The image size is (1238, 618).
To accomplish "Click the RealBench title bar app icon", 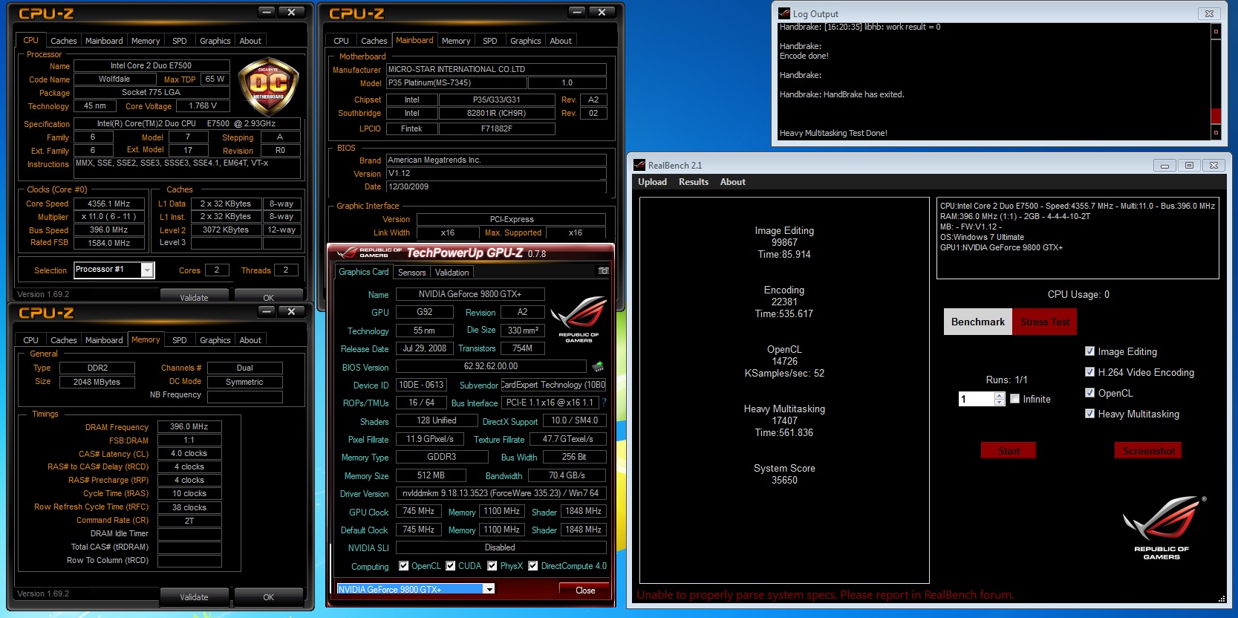I will click(639, 165).
